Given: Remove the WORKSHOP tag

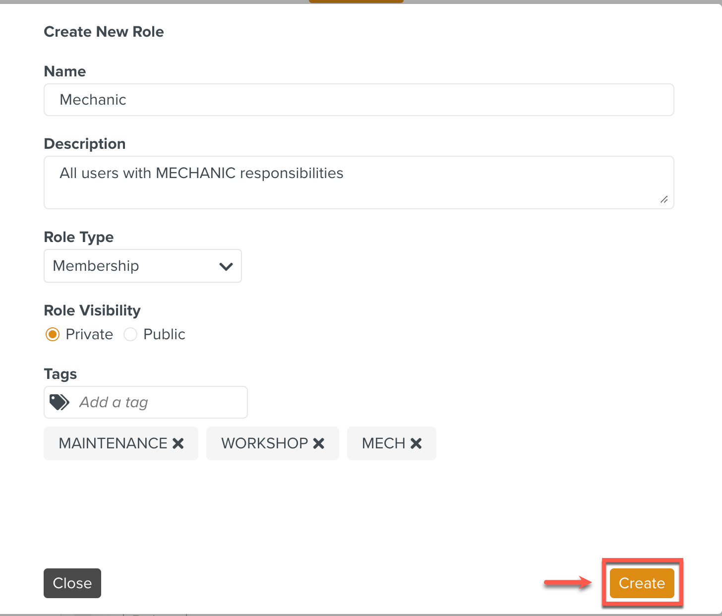Looking at the screenshot, I should (319, 443).
